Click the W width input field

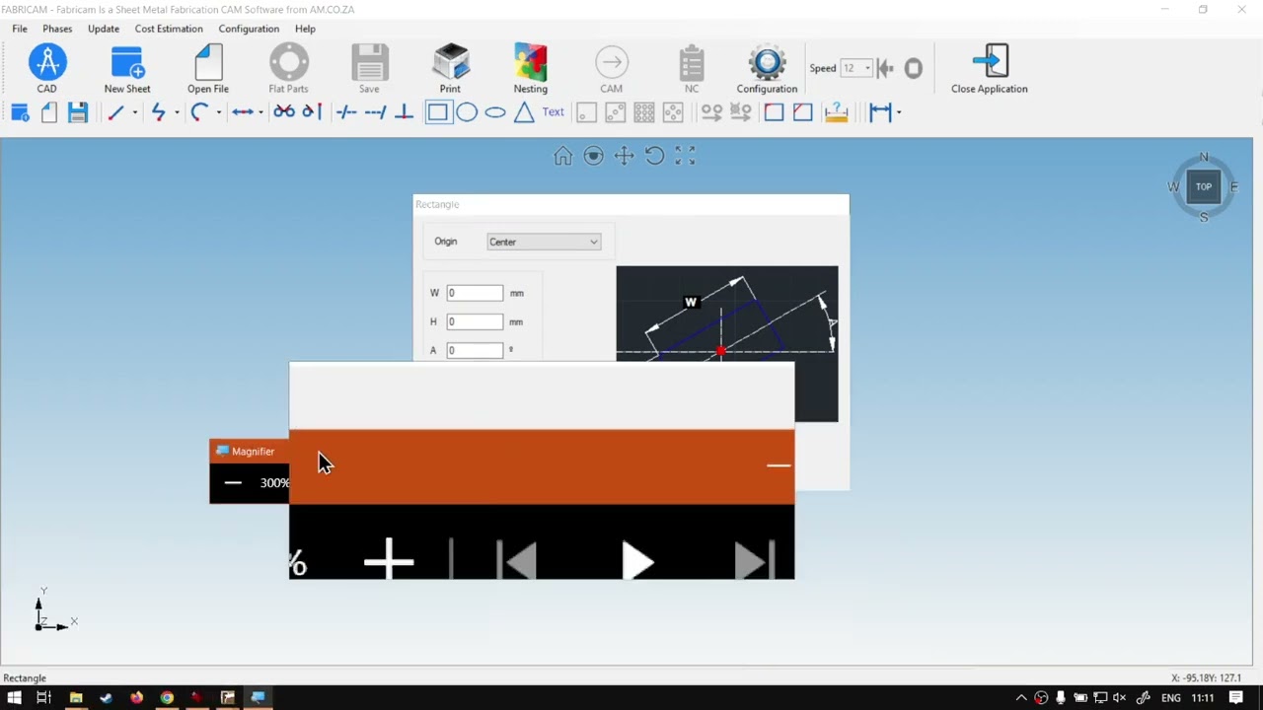(475, 293)
